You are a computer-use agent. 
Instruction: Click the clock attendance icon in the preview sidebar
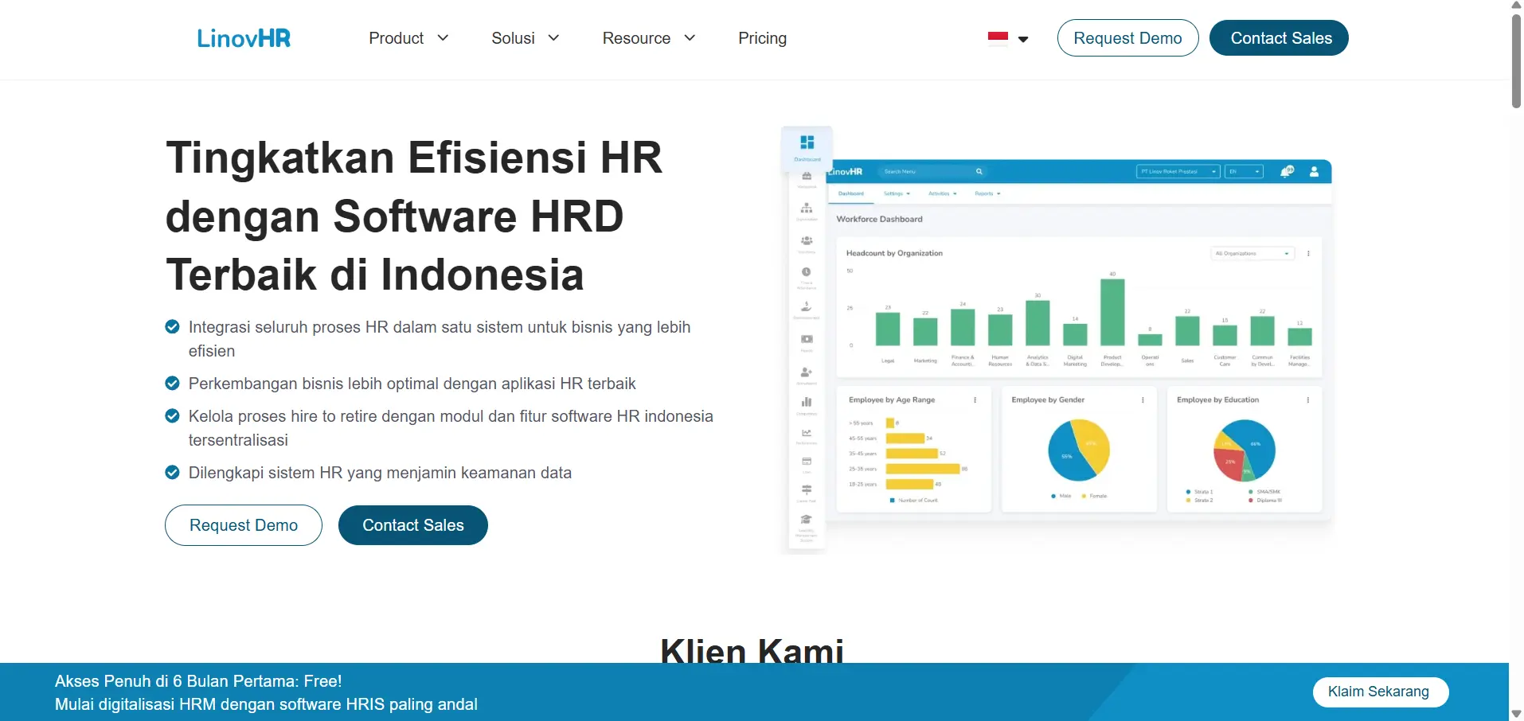[807, 272]
